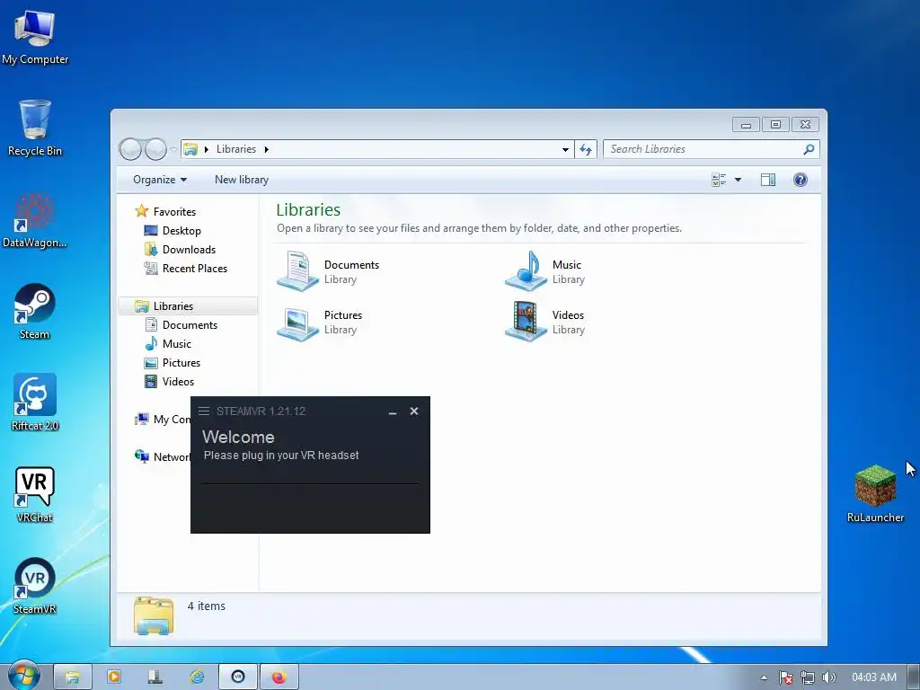Switch to SteamVR taskbar button
The image size is (920, 690).
point(238,677)
